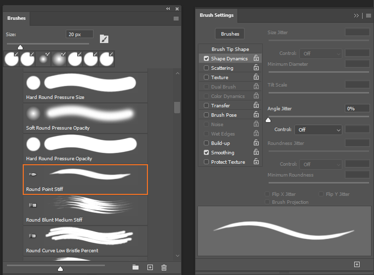This screenshot has height=275, width=374.
Task: Click brush list scrollbar down arrow
Action: click(x=178, y=256)
